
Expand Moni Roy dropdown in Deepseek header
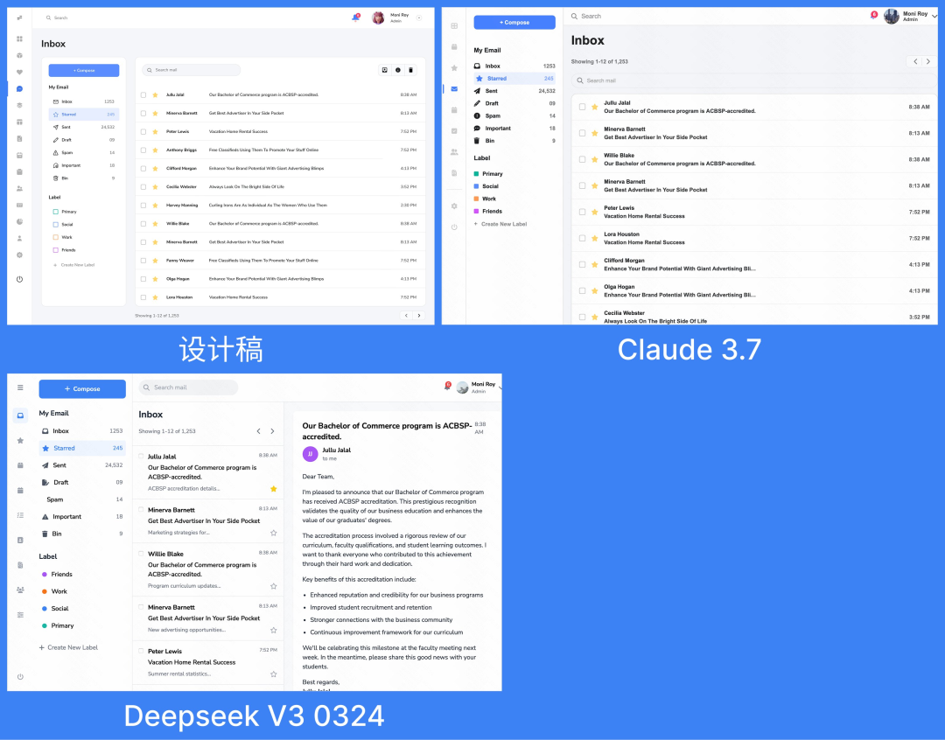[x=500, y=387]
